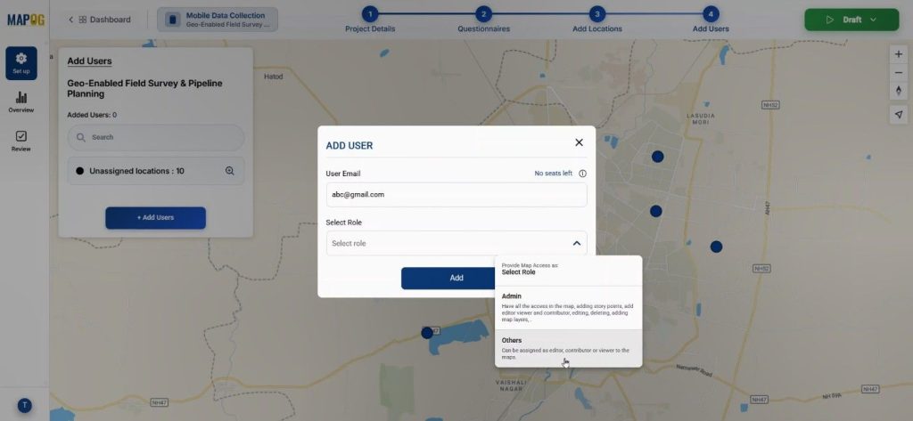Go to step 1 Project Details
This screenshot has height=421, width=913.
[370, 14]
